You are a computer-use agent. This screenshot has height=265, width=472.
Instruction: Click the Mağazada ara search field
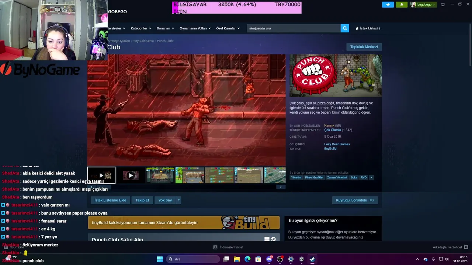point(294,28)
